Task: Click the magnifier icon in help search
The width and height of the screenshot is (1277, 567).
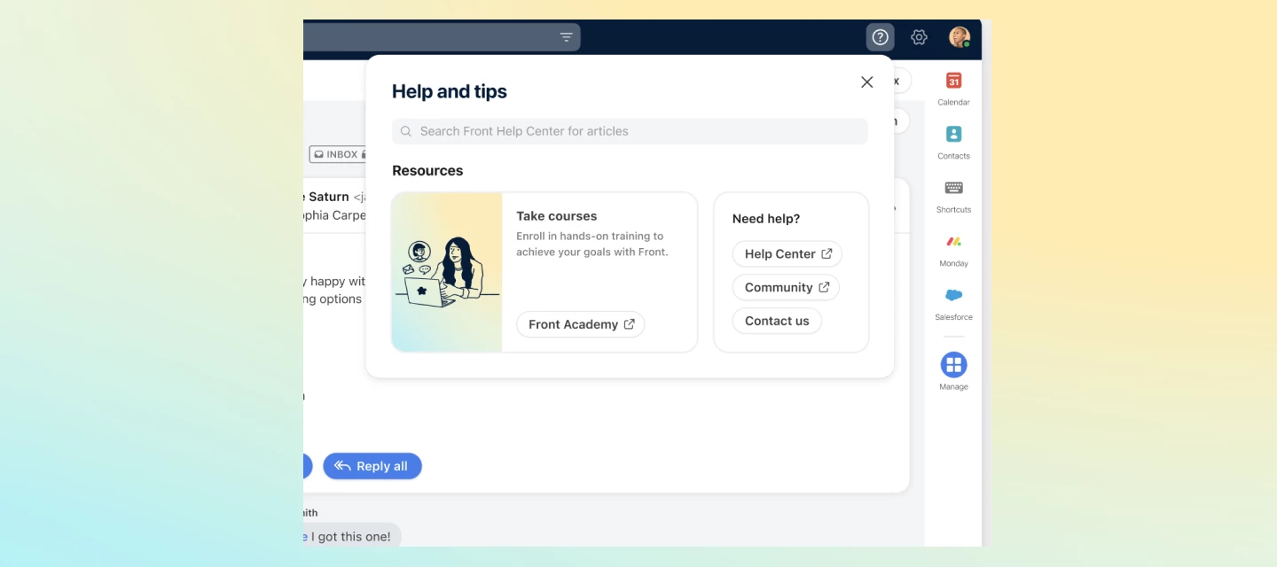Action: (x=406, y=131)
